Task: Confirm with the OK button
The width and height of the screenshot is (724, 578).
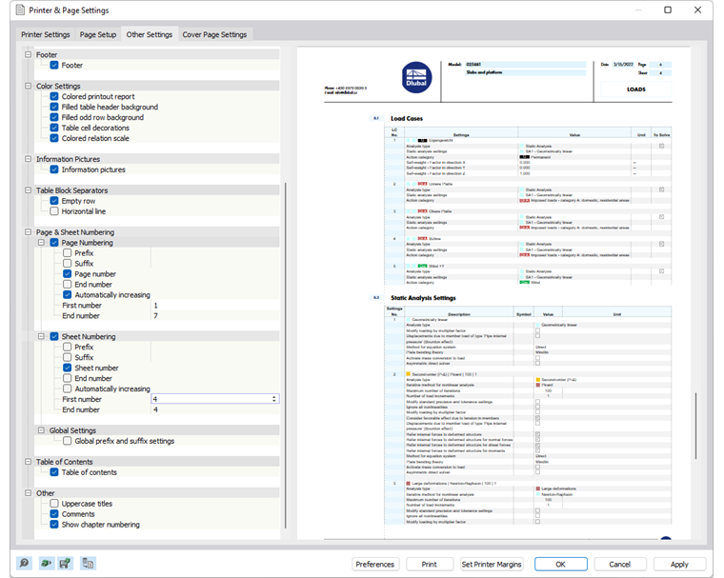Action: (x=560, y=564)
